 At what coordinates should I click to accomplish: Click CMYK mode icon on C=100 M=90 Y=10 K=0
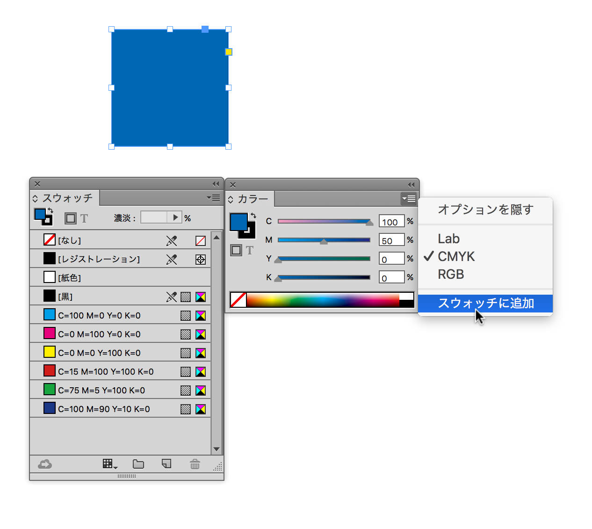pos(201,409)
